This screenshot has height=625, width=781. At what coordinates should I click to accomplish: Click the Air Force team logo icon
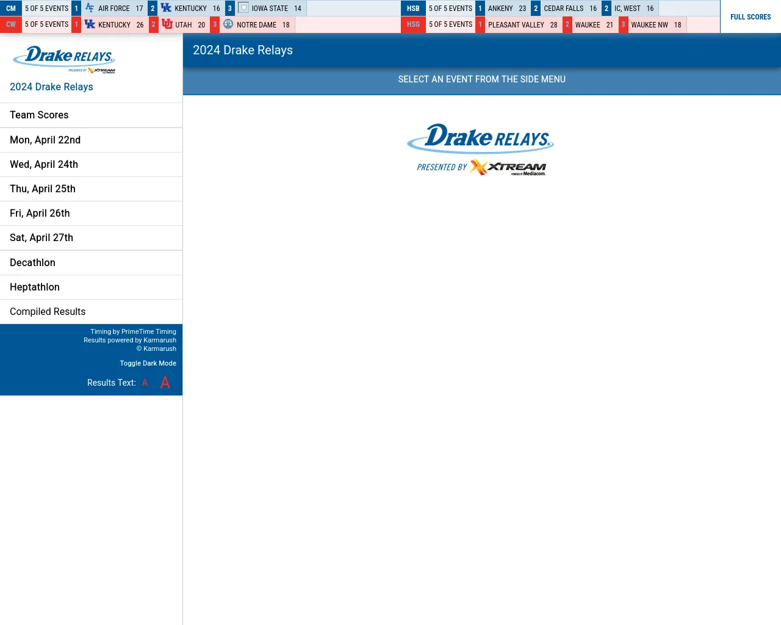pyautogui.click(x=90, y=8)
